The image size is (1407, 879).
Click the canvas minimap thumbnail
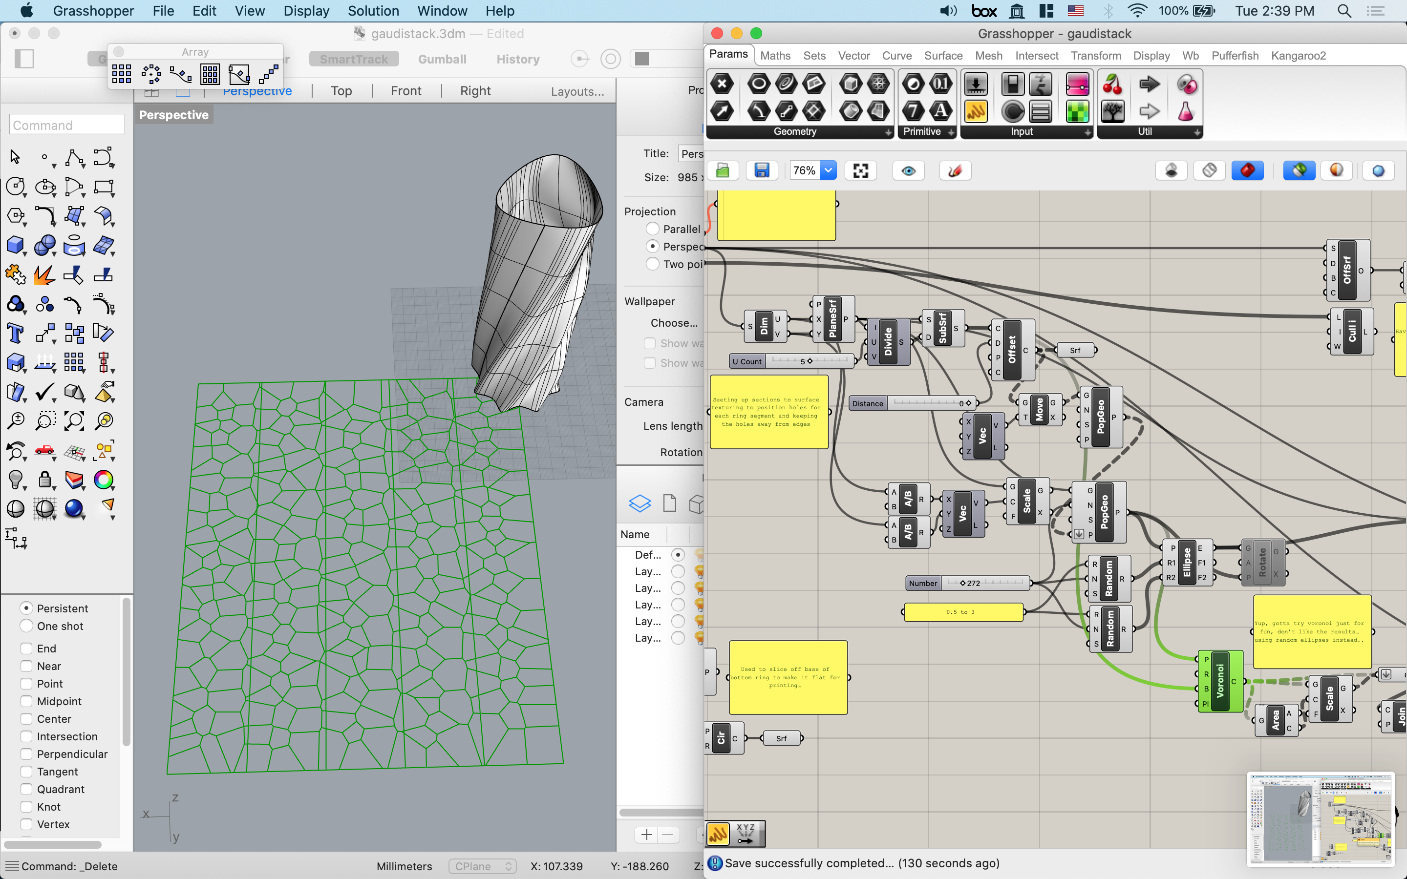1321,818
